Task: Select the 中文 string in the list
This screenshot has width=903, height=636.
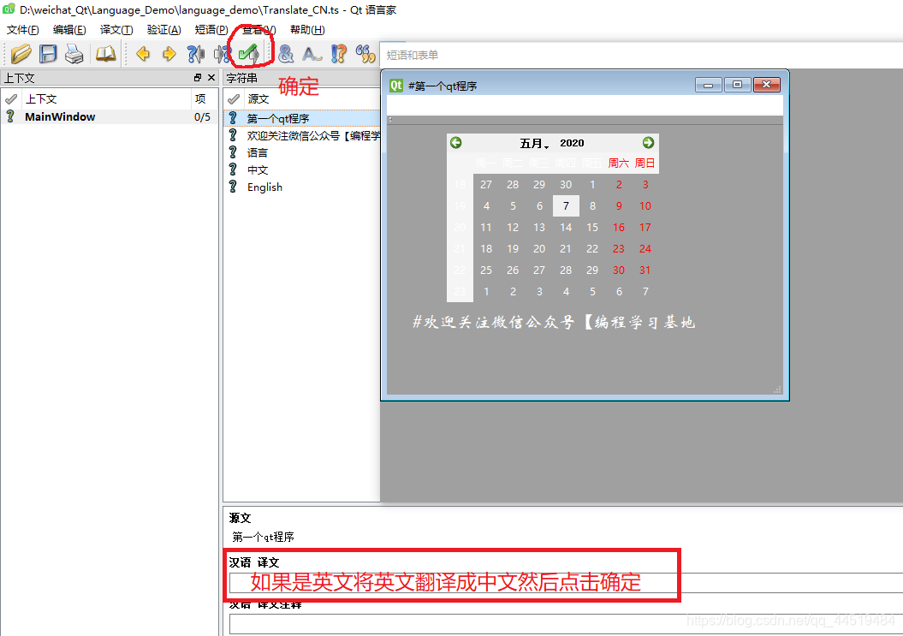Action: pos(258,169)
